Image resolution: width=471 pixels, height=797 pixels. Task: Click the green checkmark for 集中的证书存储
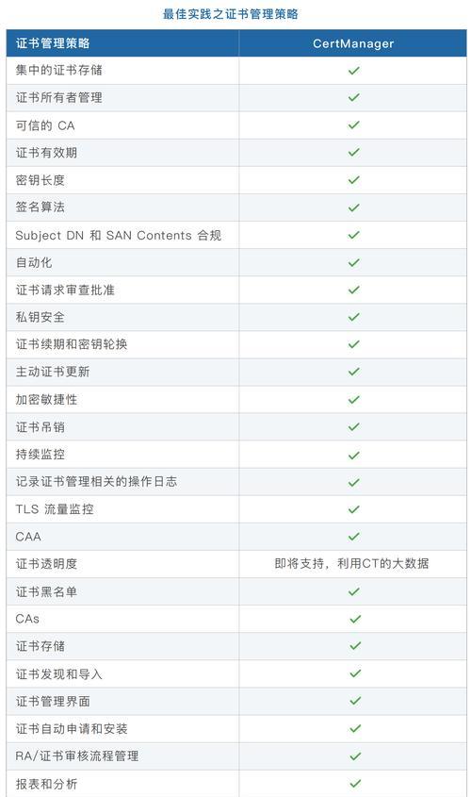point(354,70)
